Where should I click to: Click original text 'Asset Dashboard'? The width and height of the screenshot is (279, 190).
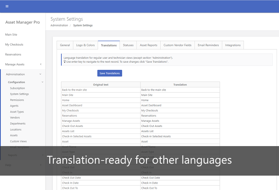coord(72,105)
